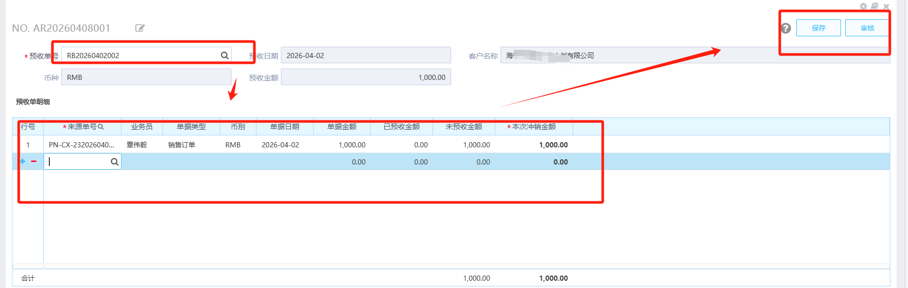The width and height of the screenshot is (908, 288).
Task: Close the form with the X icon
Action: click(x=886, y=6)
